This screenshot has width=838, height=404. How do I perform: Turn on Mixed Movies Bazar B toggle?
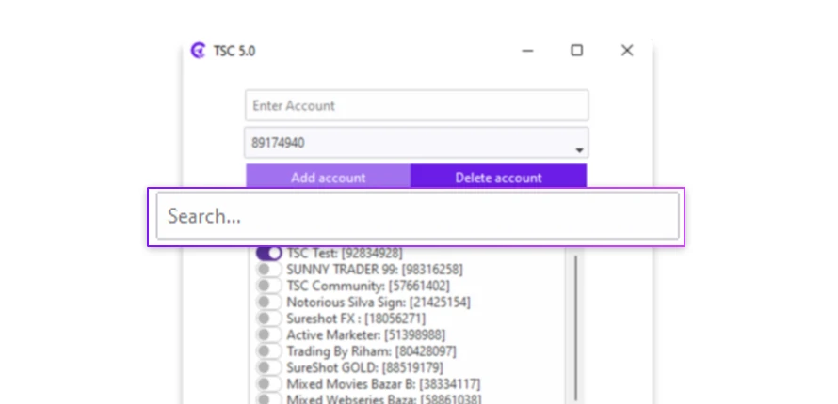pos(269,383)
